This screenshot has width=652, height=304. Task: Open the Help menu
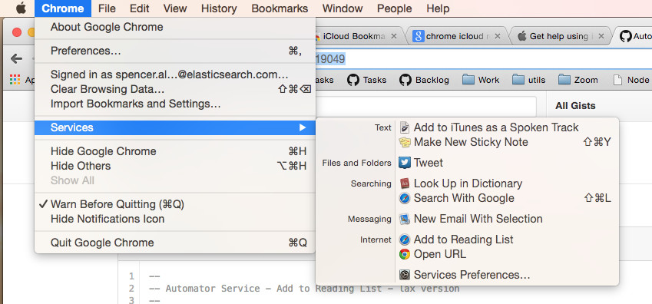click(438, 8)
